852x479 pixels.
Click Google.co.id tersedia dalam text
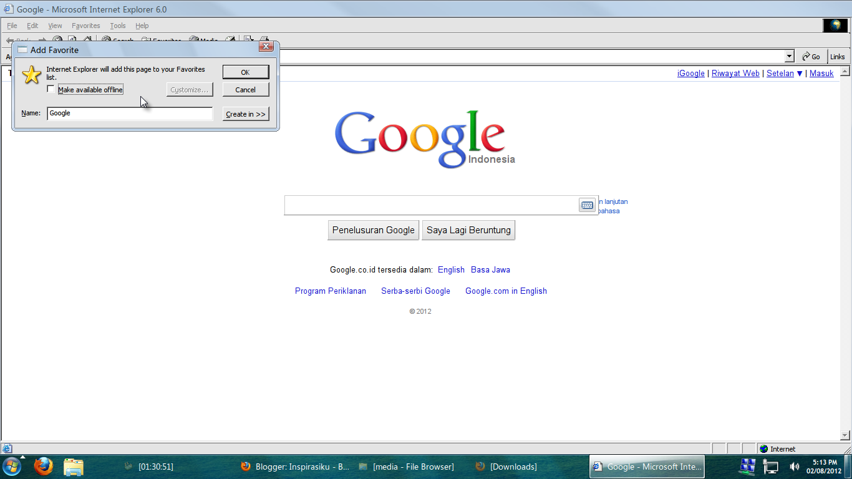[x=381, y=269]
